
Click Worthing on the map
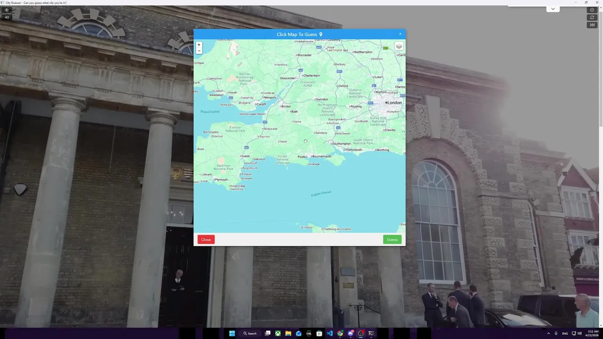pyautogui.click(x=383, y=150)
